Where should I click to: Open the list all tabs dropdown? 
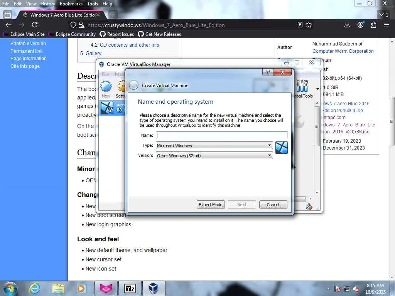tap(384, 15)
